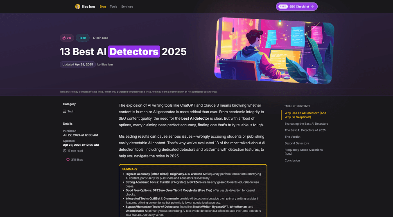393x217 pixels.
Task: Jump to Conclusion section
Action: [x=292, y=161]
